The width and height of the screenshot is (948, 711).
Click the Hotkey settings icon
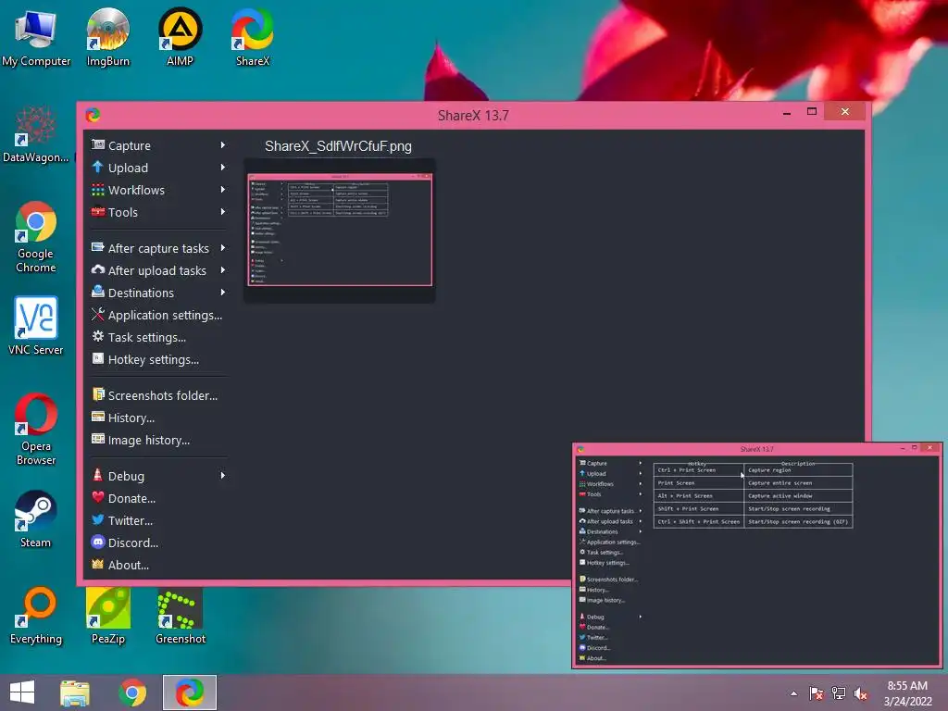tap(98, 358)
